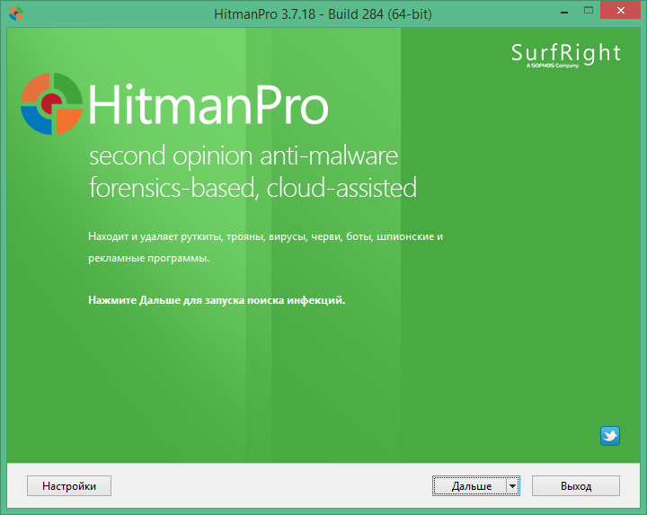The width and height of the screenshot is (647, 515).
Task: Close the HitmanPro window
Action: click(620, 10)
